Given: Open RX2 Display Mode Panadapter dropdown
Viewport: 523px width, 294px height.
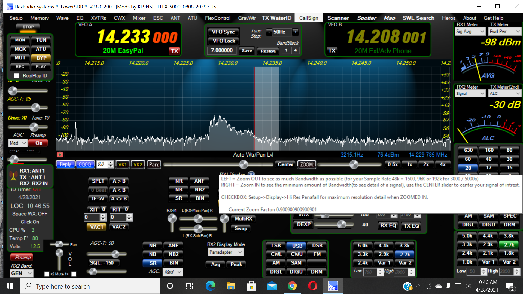Looking at the screenshot, I should [x=226, y=252].
